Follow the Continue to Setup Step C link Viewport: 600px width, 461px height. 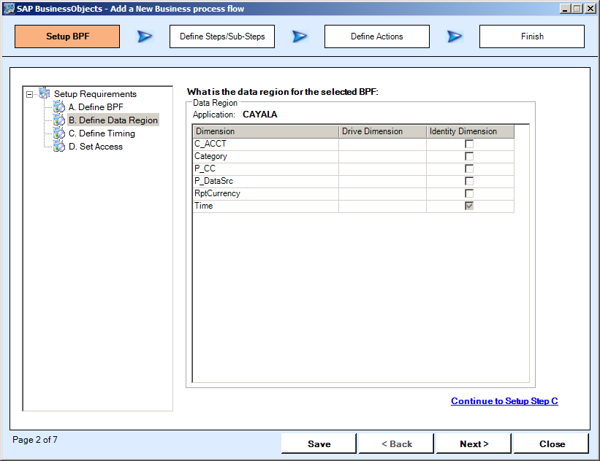(504, 401)
